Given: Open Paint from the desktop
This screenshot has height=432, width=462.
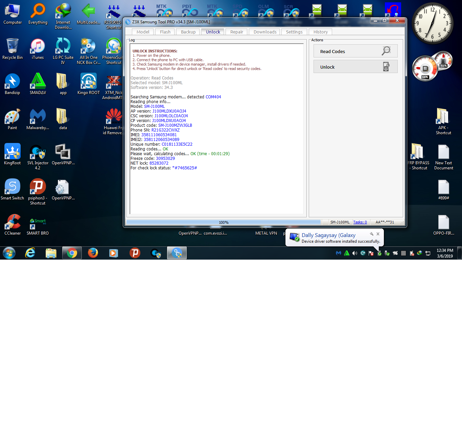Looking at the screenshot, I should (13, 120).
